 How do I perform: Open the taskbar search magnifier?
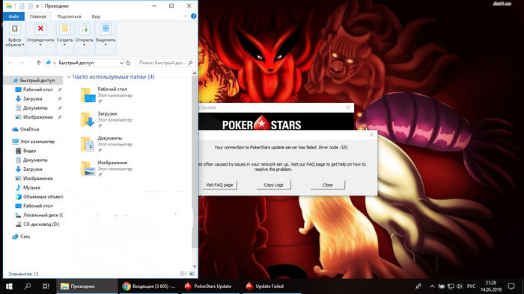coord(28,287)
